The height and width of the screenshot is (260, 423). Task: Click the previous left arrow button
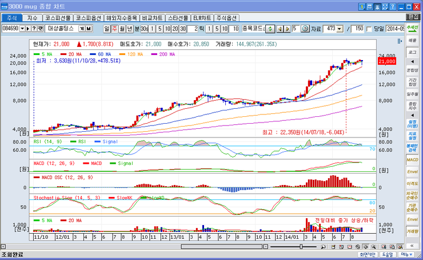coord(280,29)
